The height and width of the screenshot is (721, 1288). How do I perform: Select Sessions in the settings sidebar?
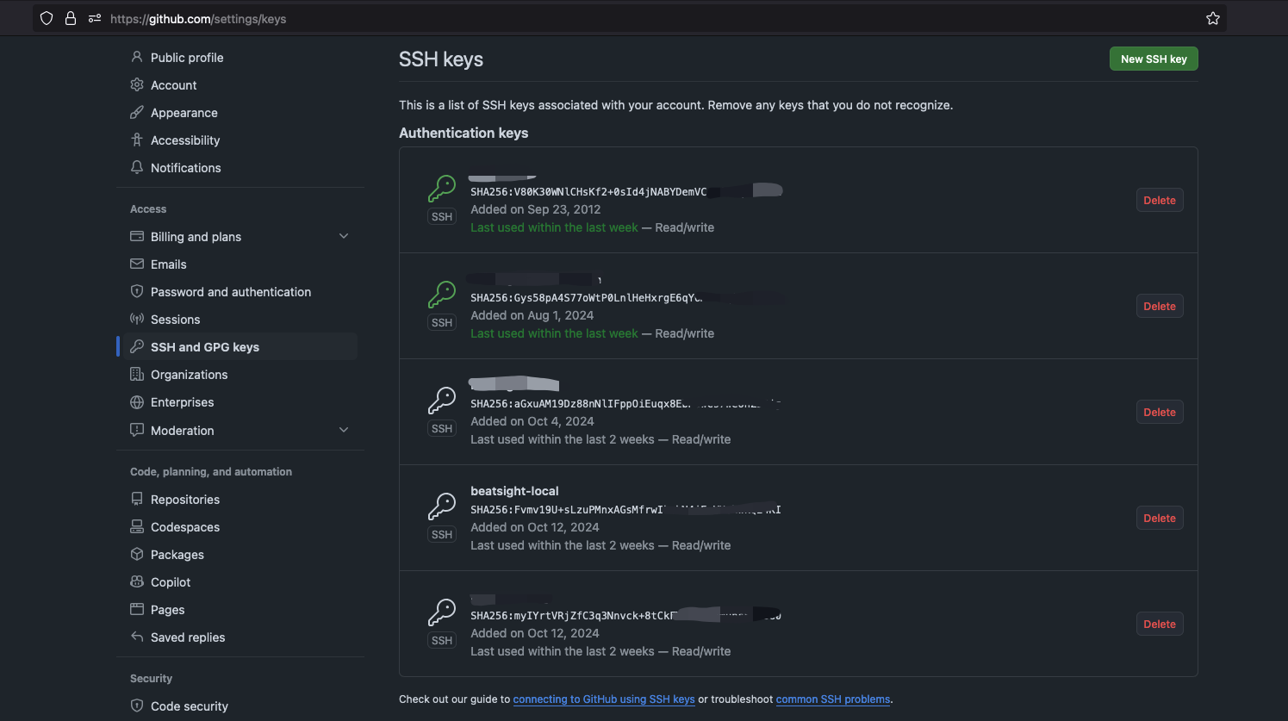click(x=175, y=319)
